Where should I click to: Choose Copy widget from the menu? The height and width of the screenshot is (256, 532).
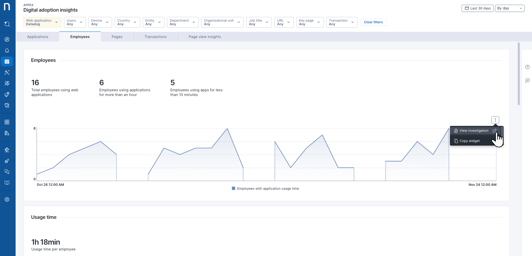(469, 141)
